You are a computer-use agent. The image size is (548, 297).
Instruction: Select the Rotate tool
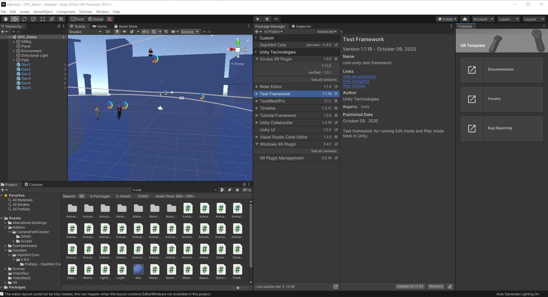click(x=24, y=19)
